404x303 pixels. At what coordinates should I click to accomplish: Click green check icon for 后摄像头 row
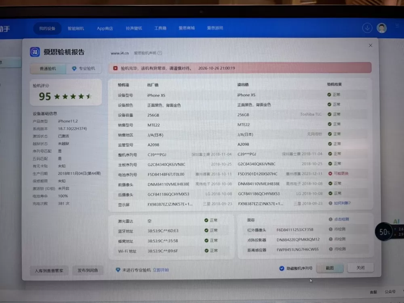click(330, 193)
